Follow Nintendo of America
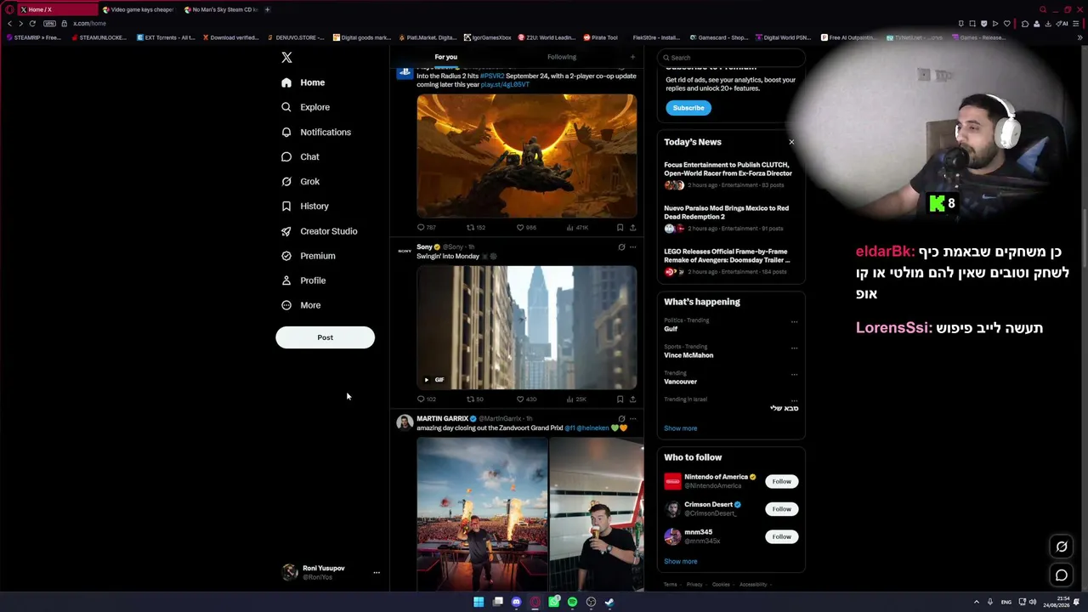Viewport: 1088px width, 612px height. pos(781,482)
